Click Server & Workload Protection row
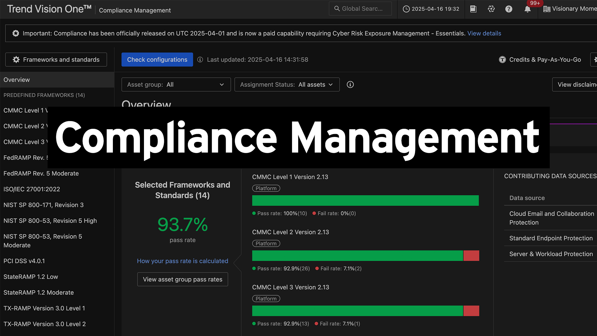This screenshot has height=336, width=597. (x=550, y=254)
